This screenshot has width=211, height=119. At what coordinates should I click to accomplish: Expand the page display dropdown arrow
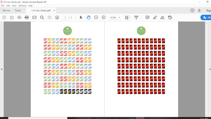[x=130, y=18]
